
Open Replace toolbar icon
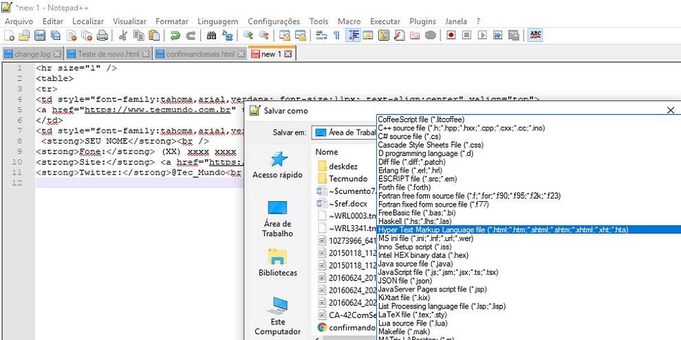coord(227,36)
